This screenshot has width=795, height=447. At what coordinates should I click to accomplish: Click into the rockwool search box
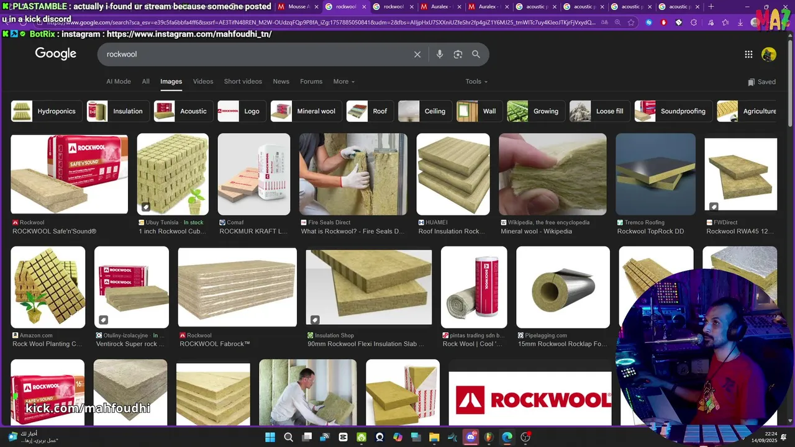255,55
